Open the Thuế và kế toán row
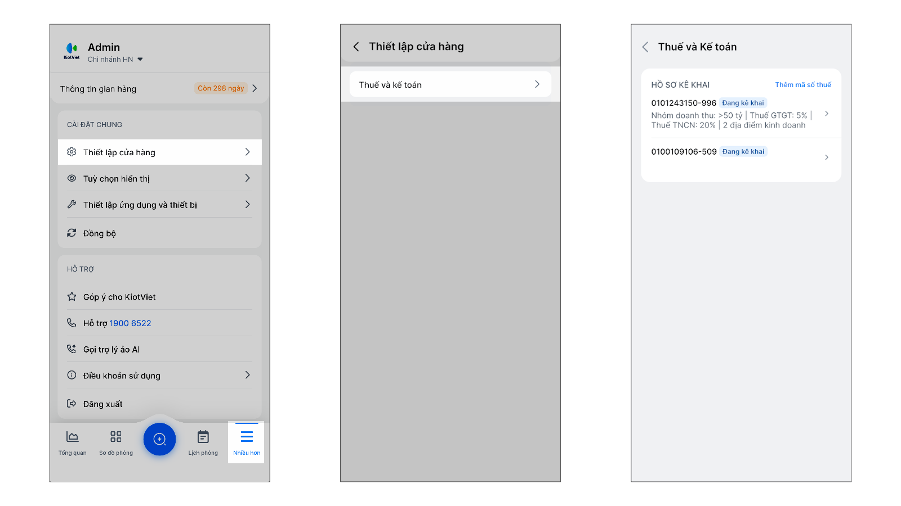 coord(450,85)
